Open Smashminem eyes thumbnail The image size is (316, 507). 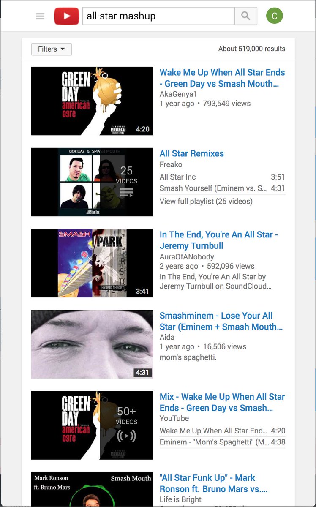coord(92,344)
